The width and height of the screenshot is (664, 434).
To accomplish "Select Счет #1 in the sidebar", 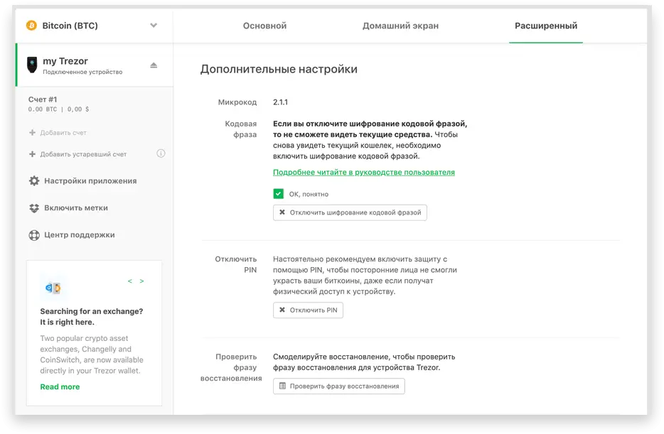I will (x=43, y=99).
